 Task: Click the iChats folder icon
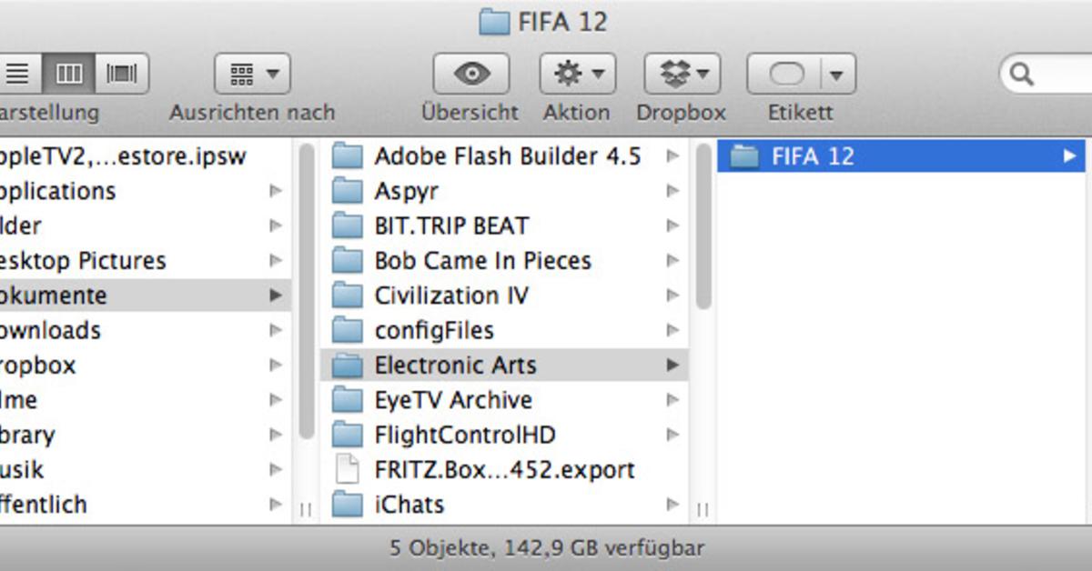coord(348,505)
